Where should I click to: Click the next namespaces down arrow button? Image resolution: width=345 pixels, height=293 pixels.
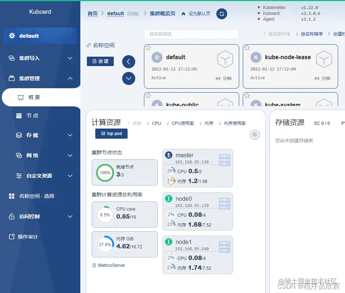[x=129, y=78]
